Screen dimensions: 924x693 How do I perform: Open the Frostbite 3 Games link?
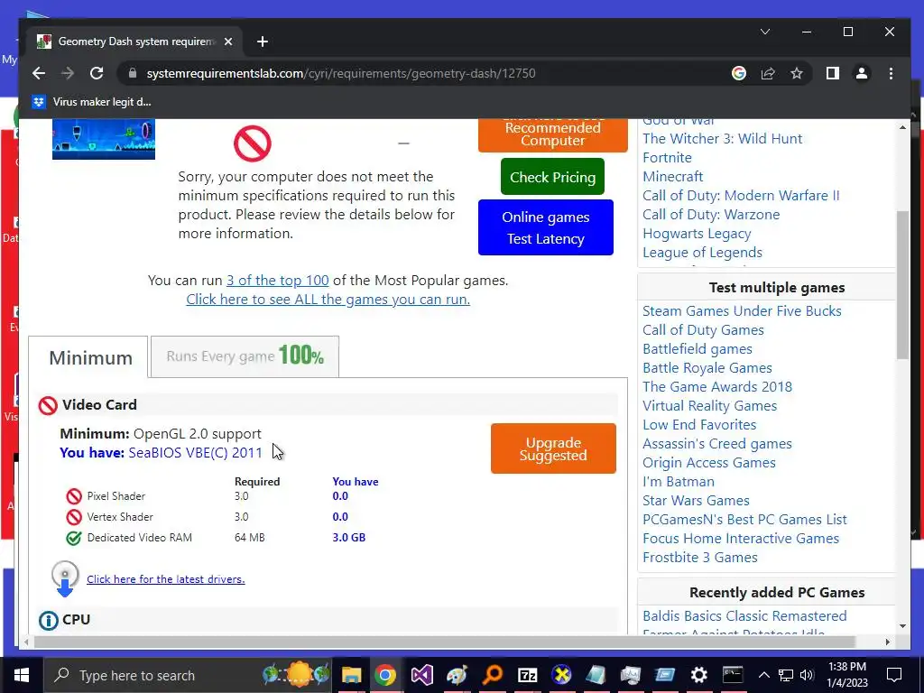699,557
